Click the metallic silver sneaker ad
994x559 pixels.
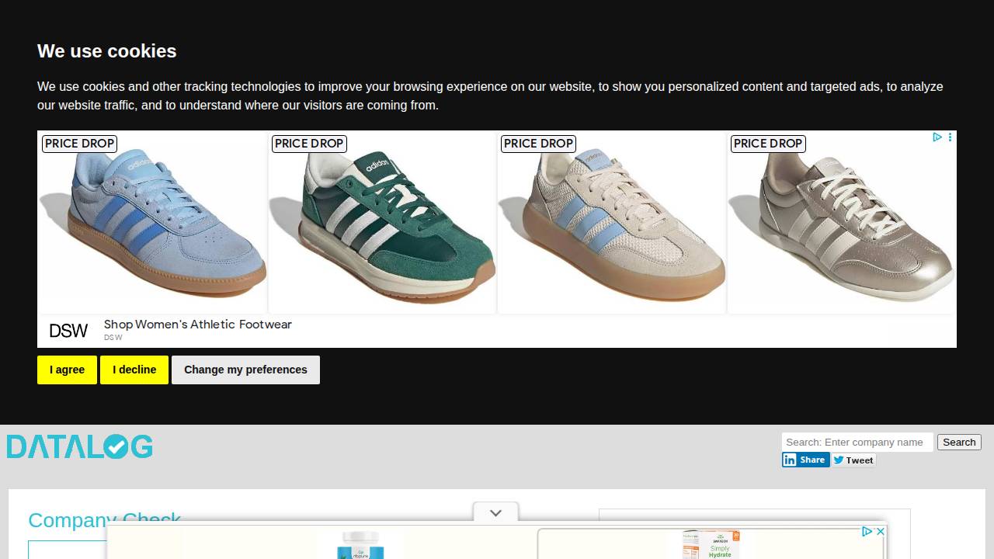click(x=842, y=222)
